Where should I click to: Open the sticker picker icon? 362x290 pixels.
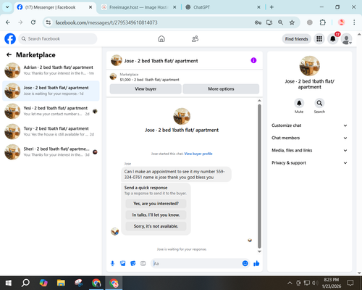(132, 263)
